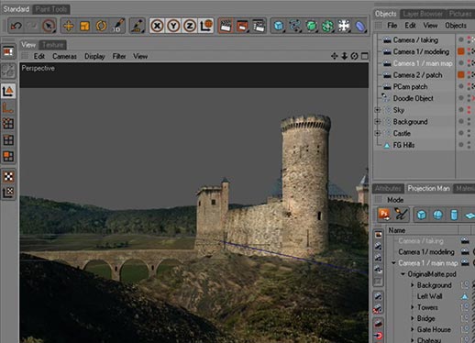Screen dimensions: 475x343
Task: Expand the Bridge layer group
Action: 413,318
